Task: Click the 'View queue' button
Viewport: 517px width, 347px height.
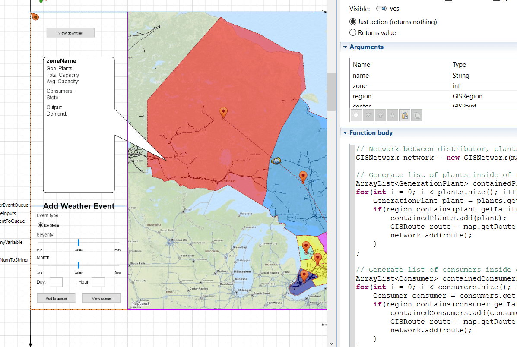Action: coord(101,298)
